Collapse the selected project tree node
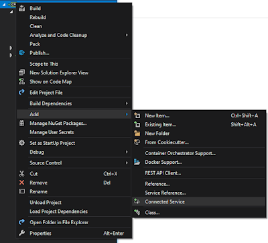Screen dimensions: 268x243 coord(4,4)
